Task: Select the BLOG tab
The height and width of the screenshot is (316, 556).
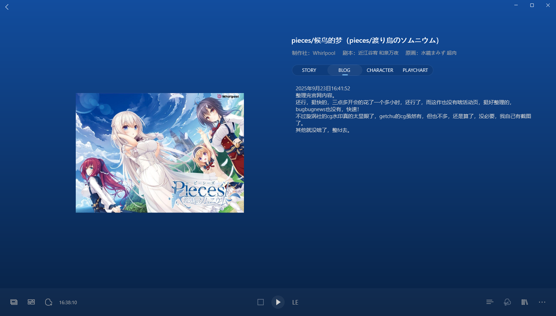Action: (344, 70)
